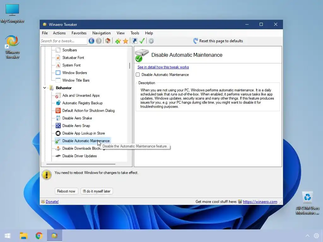Click in the Search for a tweak box
The width and height of the screenshot is (323, 242).
tap(64, 41)
